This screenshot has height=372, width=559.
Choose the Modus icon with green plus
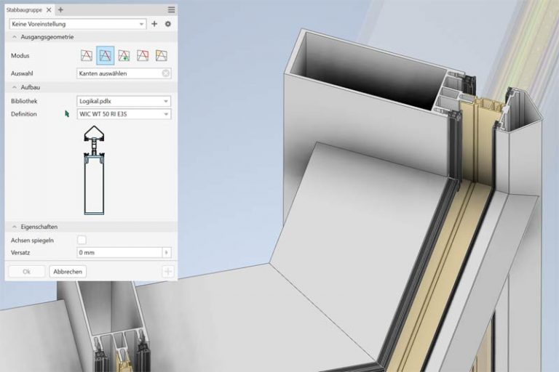pyautogui.click(x=124, y=55)
